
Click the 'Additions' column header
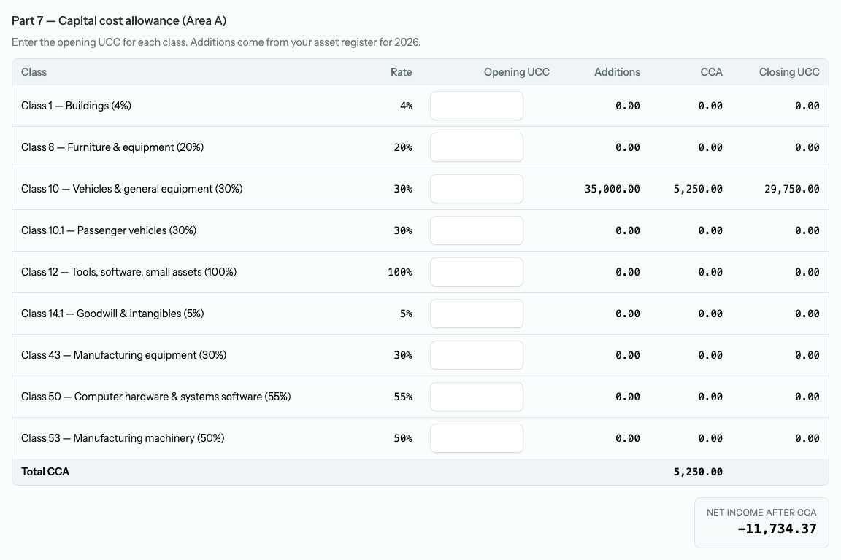pos(617,72)
